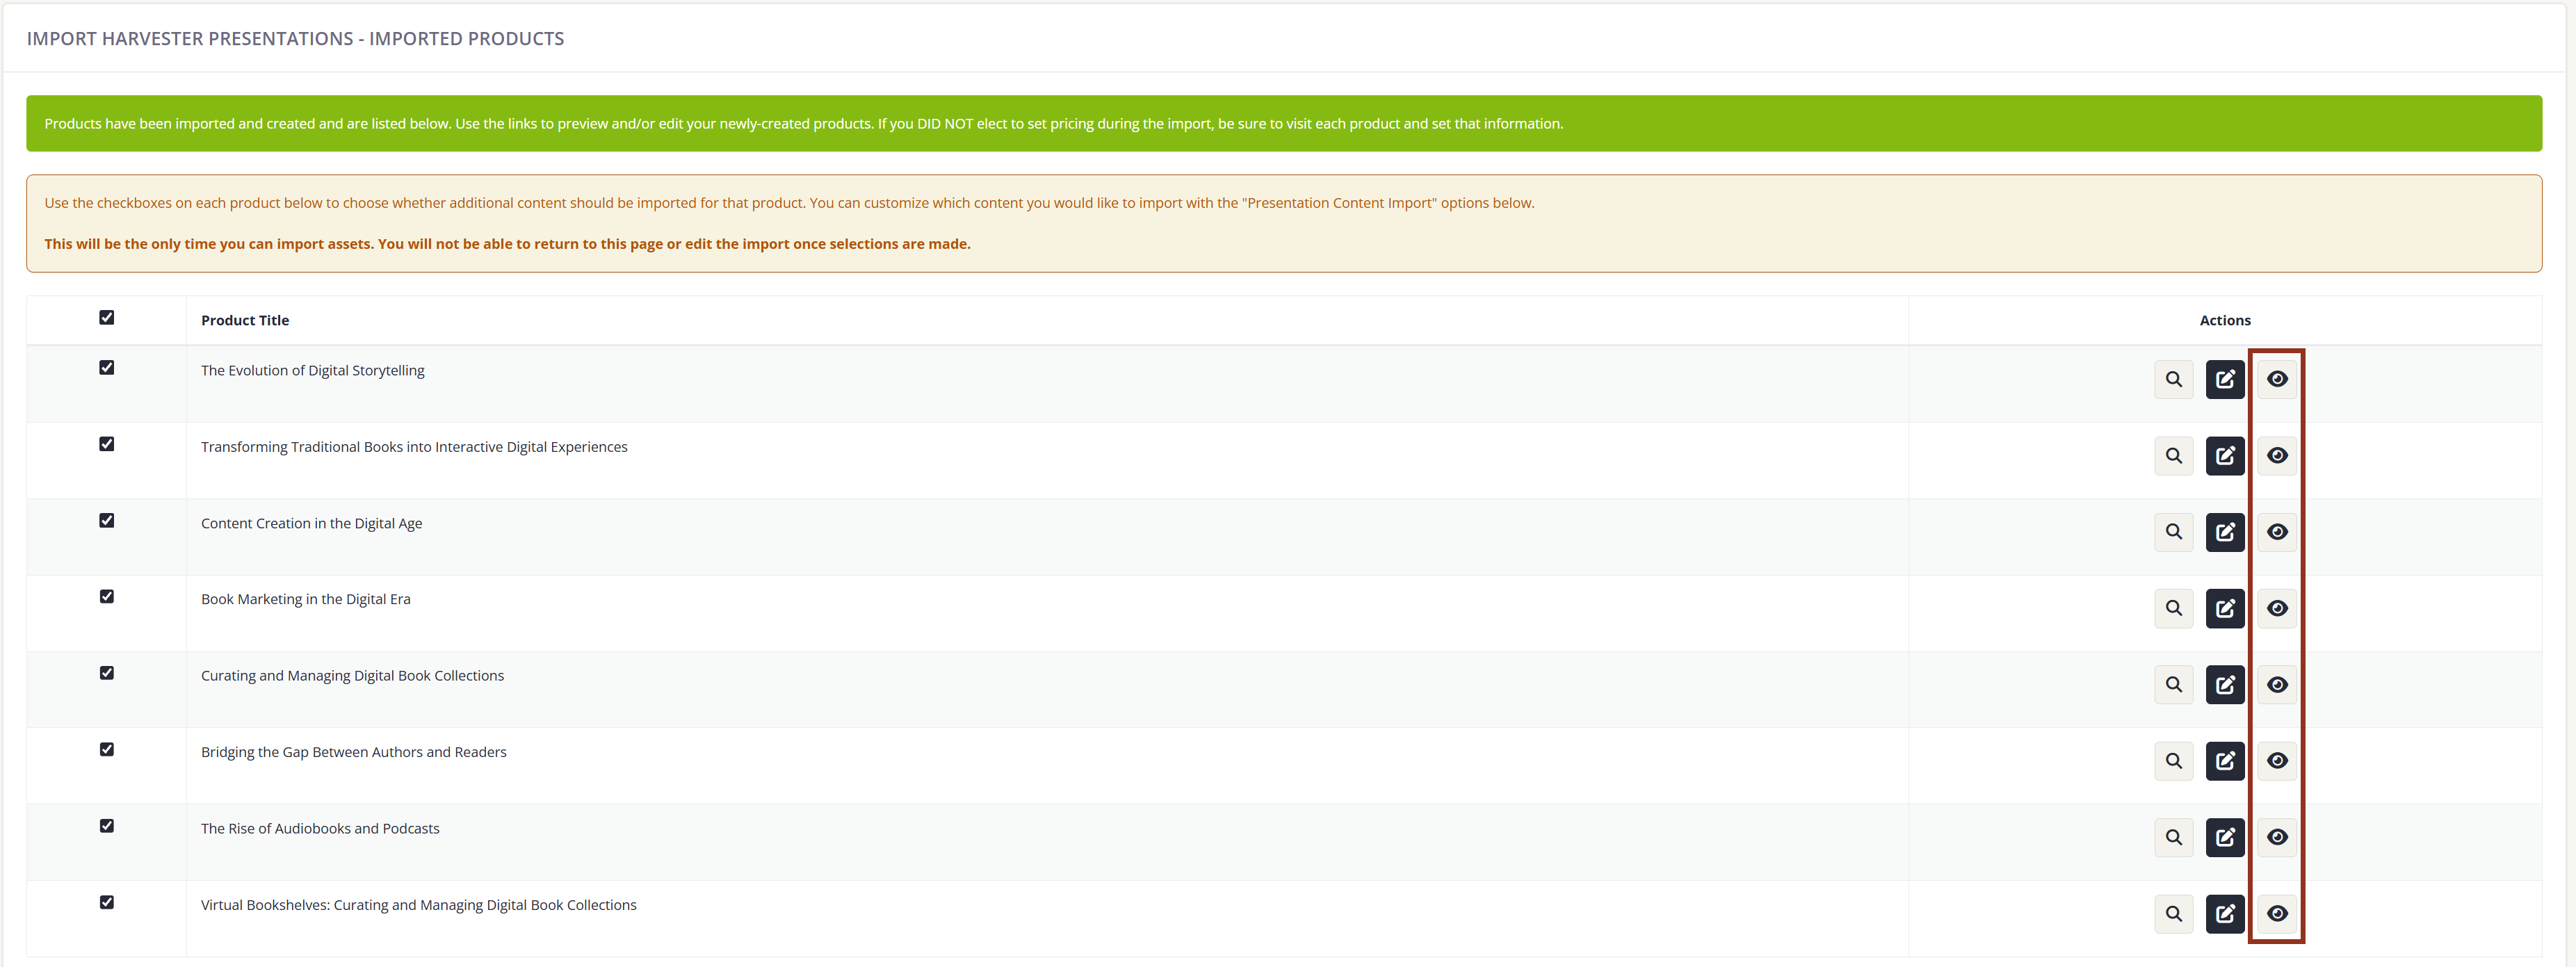Disable the checkbox for Bridging the Gap Between Authors and Readers
Image resolution: width=2576 pixels, height=967 pixels.
click(107, 749)
